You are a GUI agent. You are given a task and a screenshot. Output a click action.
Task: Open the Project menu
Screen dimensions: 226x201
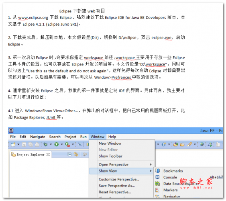pos(70,137)
